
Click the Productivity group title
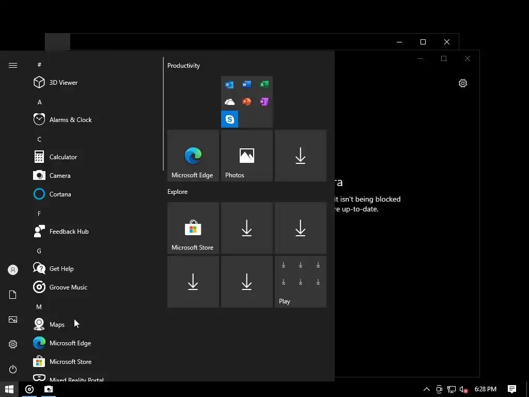tap(183, 66)
